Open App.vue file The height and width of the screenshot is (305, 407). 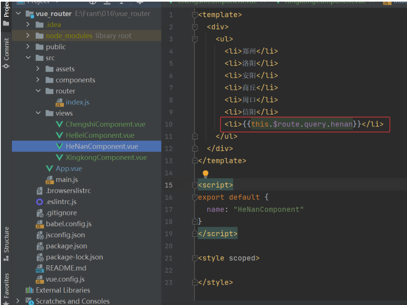coord(69,168)
